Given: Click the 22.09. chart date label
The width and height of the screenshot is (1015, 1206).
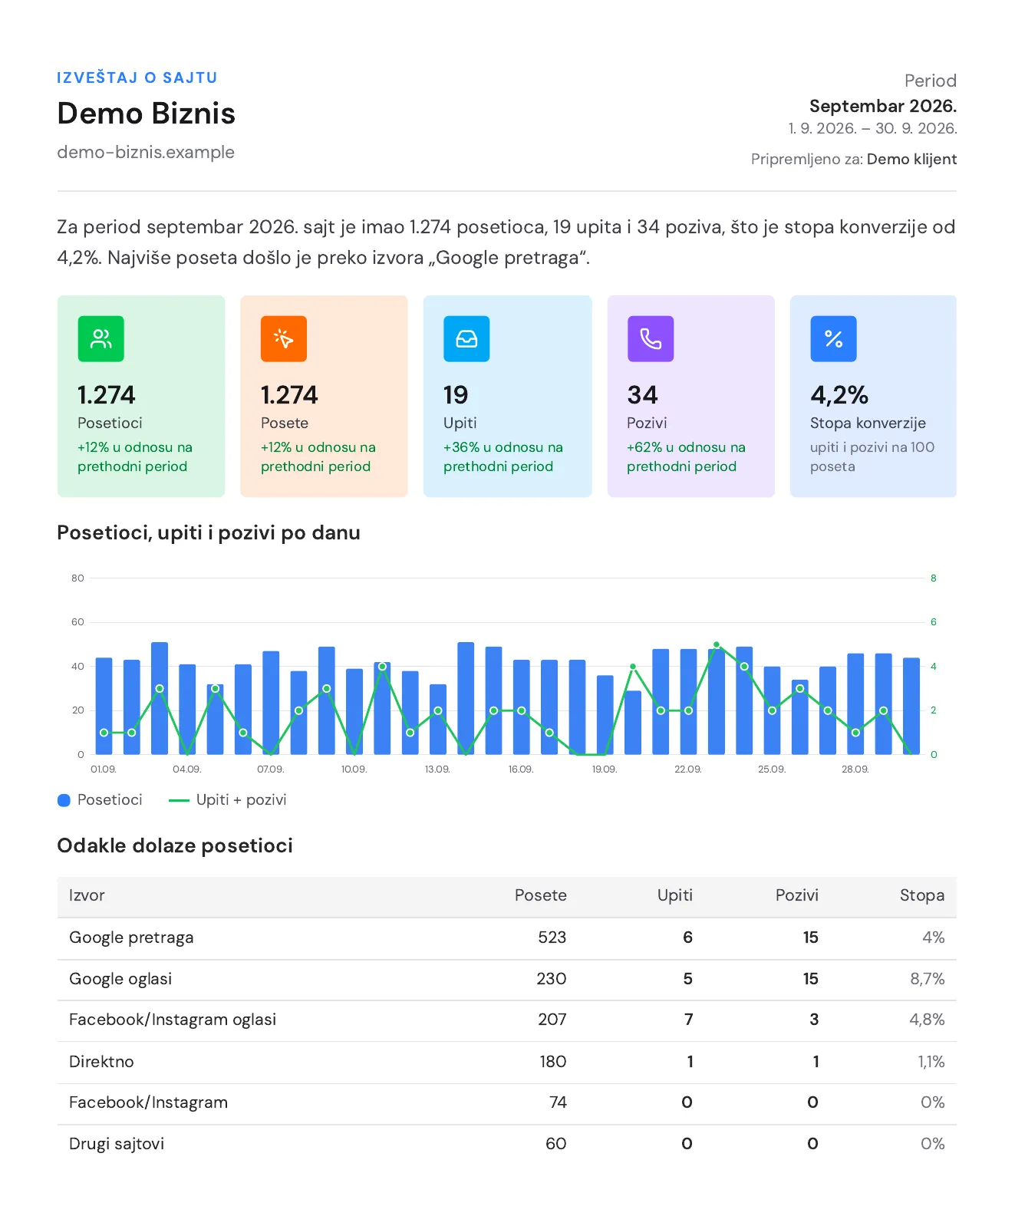Looking at the screenshot, I should pos(688,769).
